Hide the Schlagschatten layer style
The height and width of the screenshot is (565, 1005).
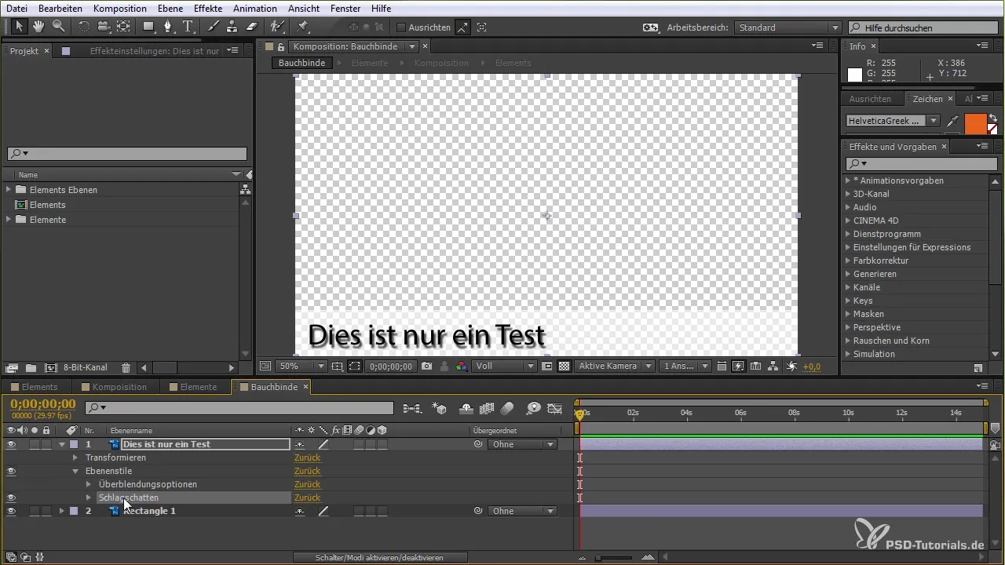coord(11,498)
